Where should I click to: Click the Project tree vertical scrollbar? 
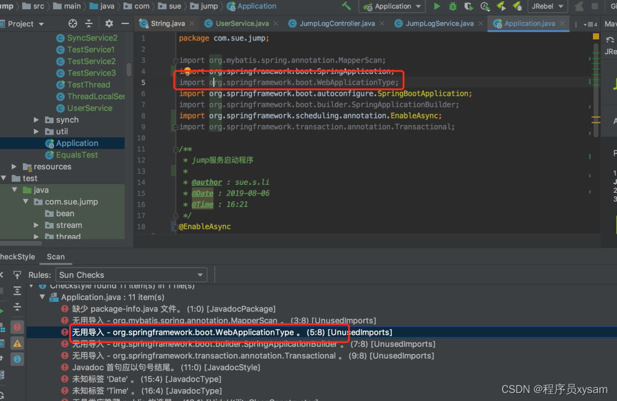coord(129,70)
